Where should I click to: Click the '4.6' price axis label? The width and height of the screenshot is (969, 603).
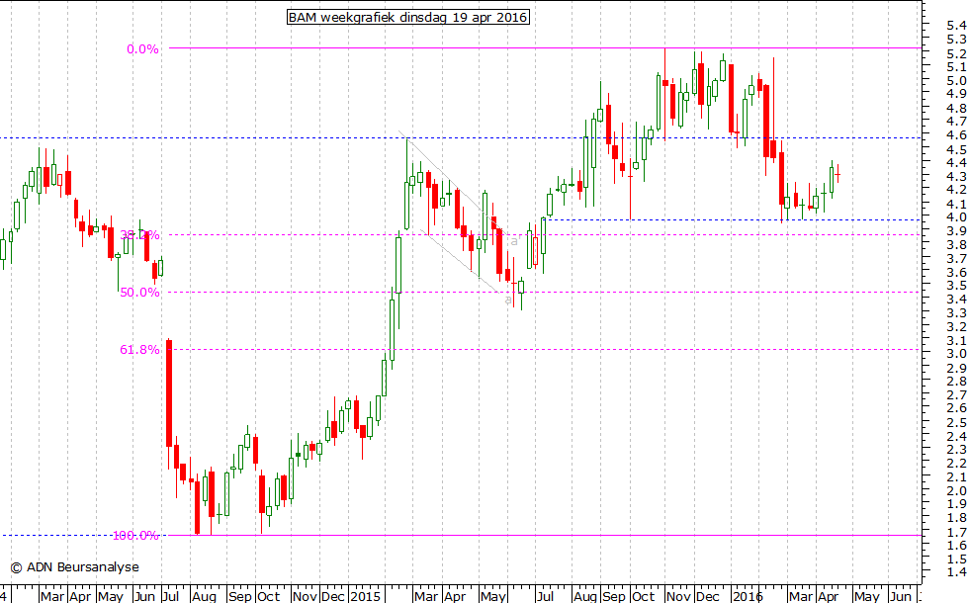point(956,135)
